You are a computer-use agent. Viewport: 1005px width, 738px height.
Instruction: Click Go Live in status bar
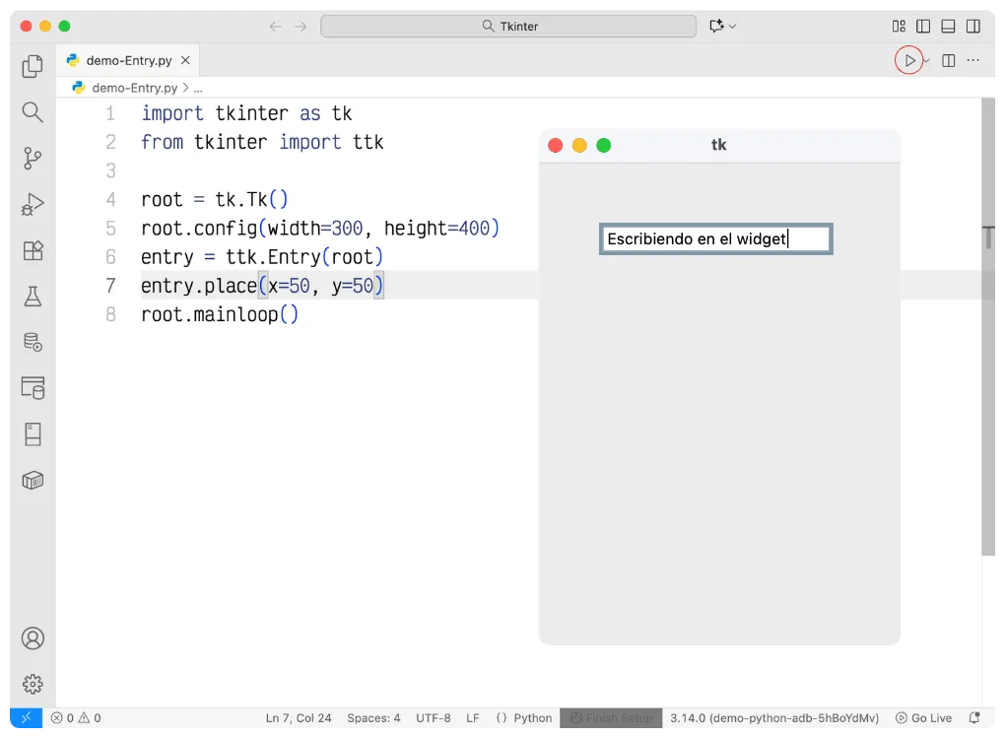pyautogui.click(x=923, y=718)
